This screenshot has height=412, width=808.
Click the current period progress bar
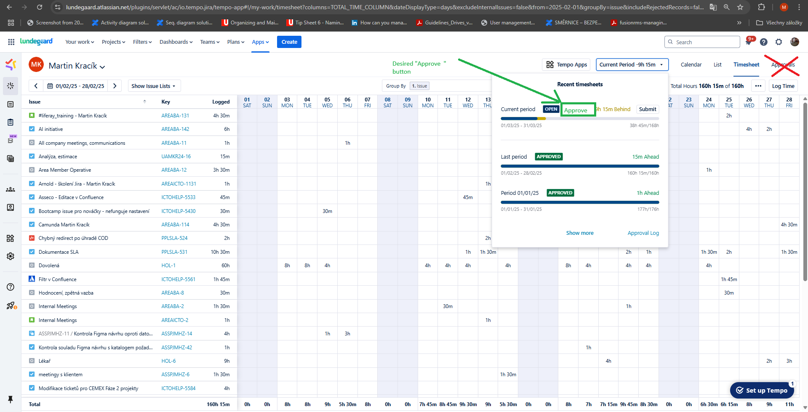tap(579, 119)
